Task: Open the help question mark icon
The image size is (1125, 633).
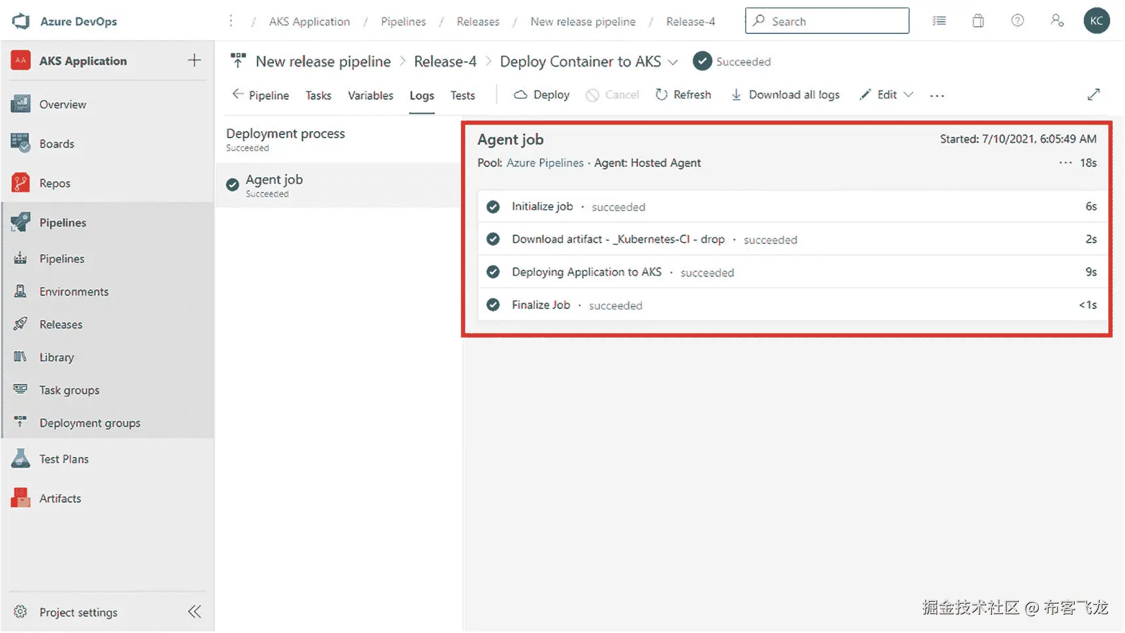Action: pyautogui.click(x=1017, y=21)
